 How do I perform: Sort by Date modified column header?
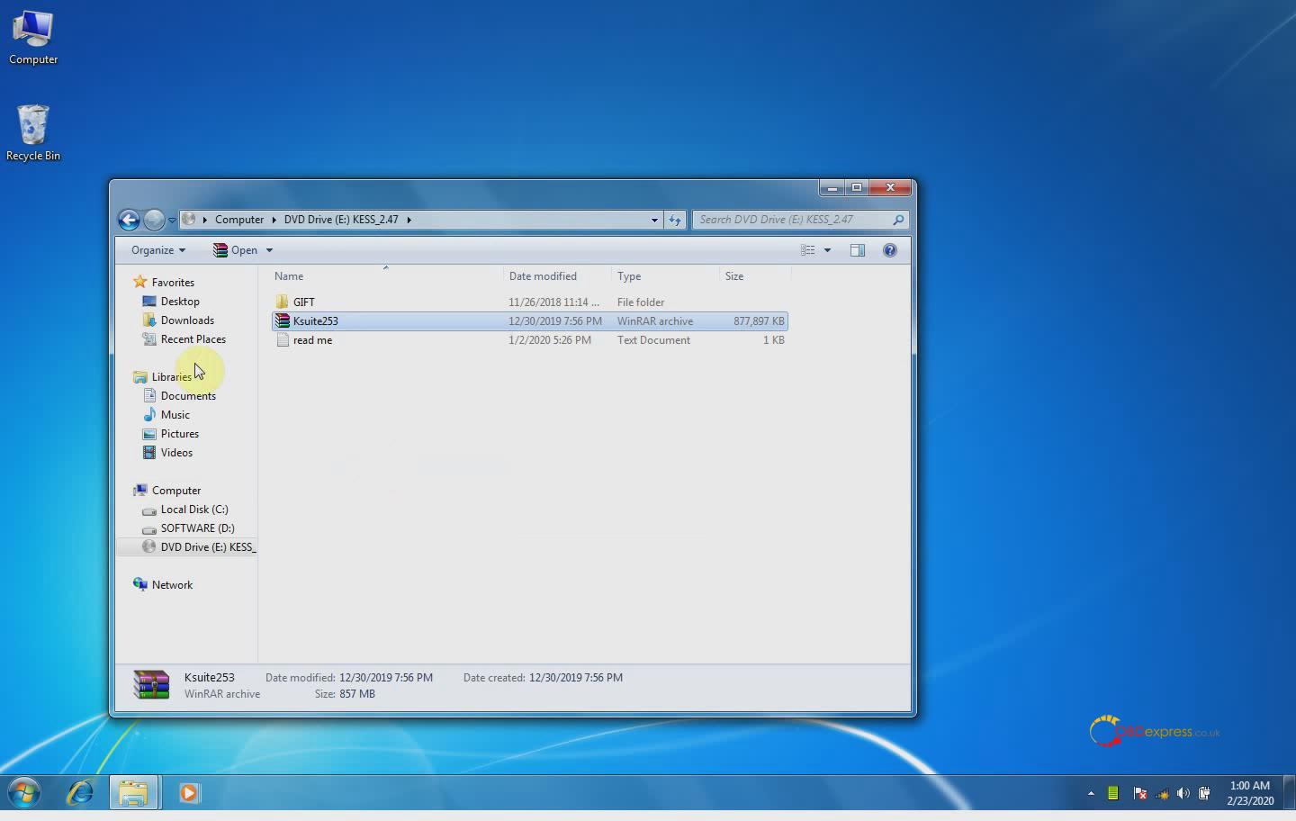543,276
